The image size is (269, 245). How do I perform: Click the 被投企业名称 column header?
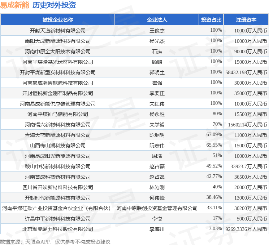[x=58, y=20]
